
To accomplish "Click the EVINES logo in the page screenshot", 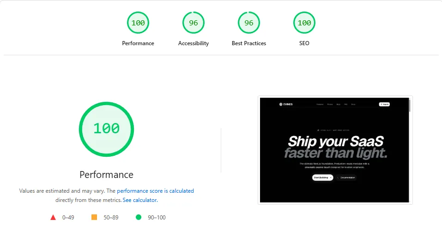I will point(286,104).
